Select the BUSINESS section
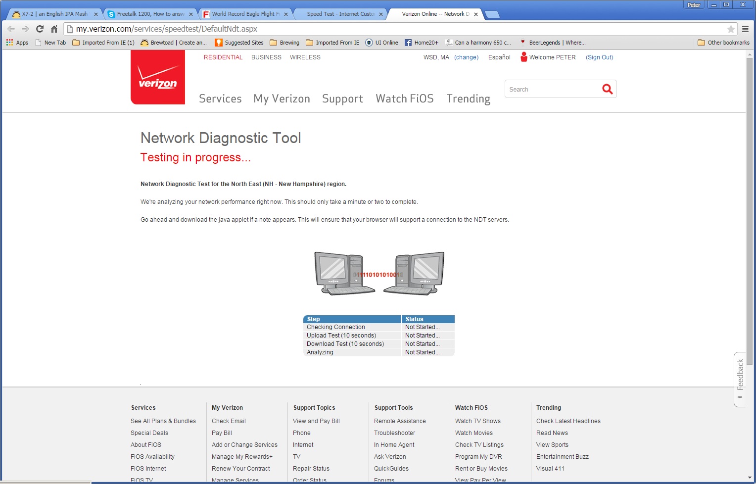Screen dimensions: 756x484 pos(266,57)
